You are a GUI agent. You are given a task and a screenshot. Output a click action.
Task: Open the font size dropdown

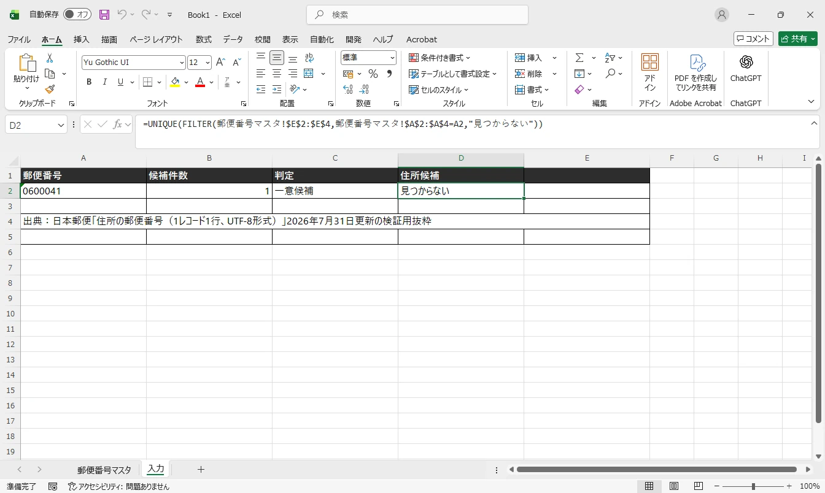click(208, 63)
